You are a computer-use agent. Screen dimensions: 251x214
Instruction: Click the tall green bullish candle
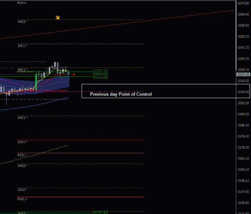click(36, 82)
